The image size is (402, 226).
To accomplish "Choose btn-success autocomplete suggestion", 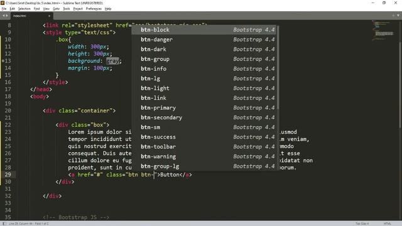I will click(204, 137).
